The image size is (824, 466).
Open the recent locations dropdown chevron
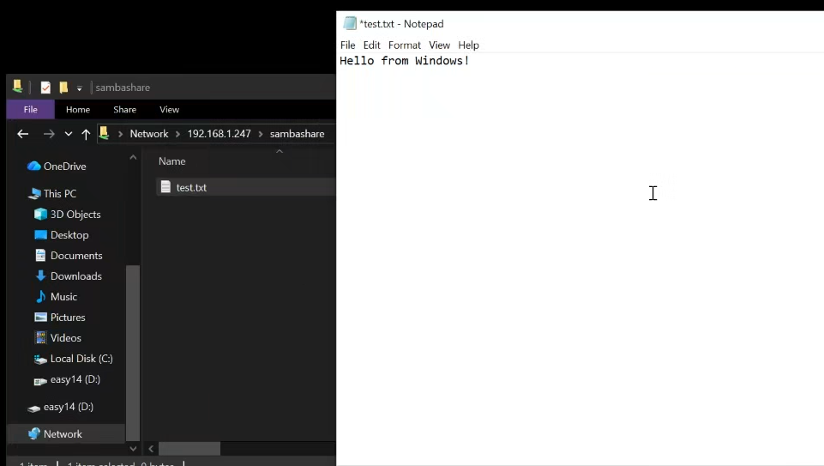tap(69, 134)
